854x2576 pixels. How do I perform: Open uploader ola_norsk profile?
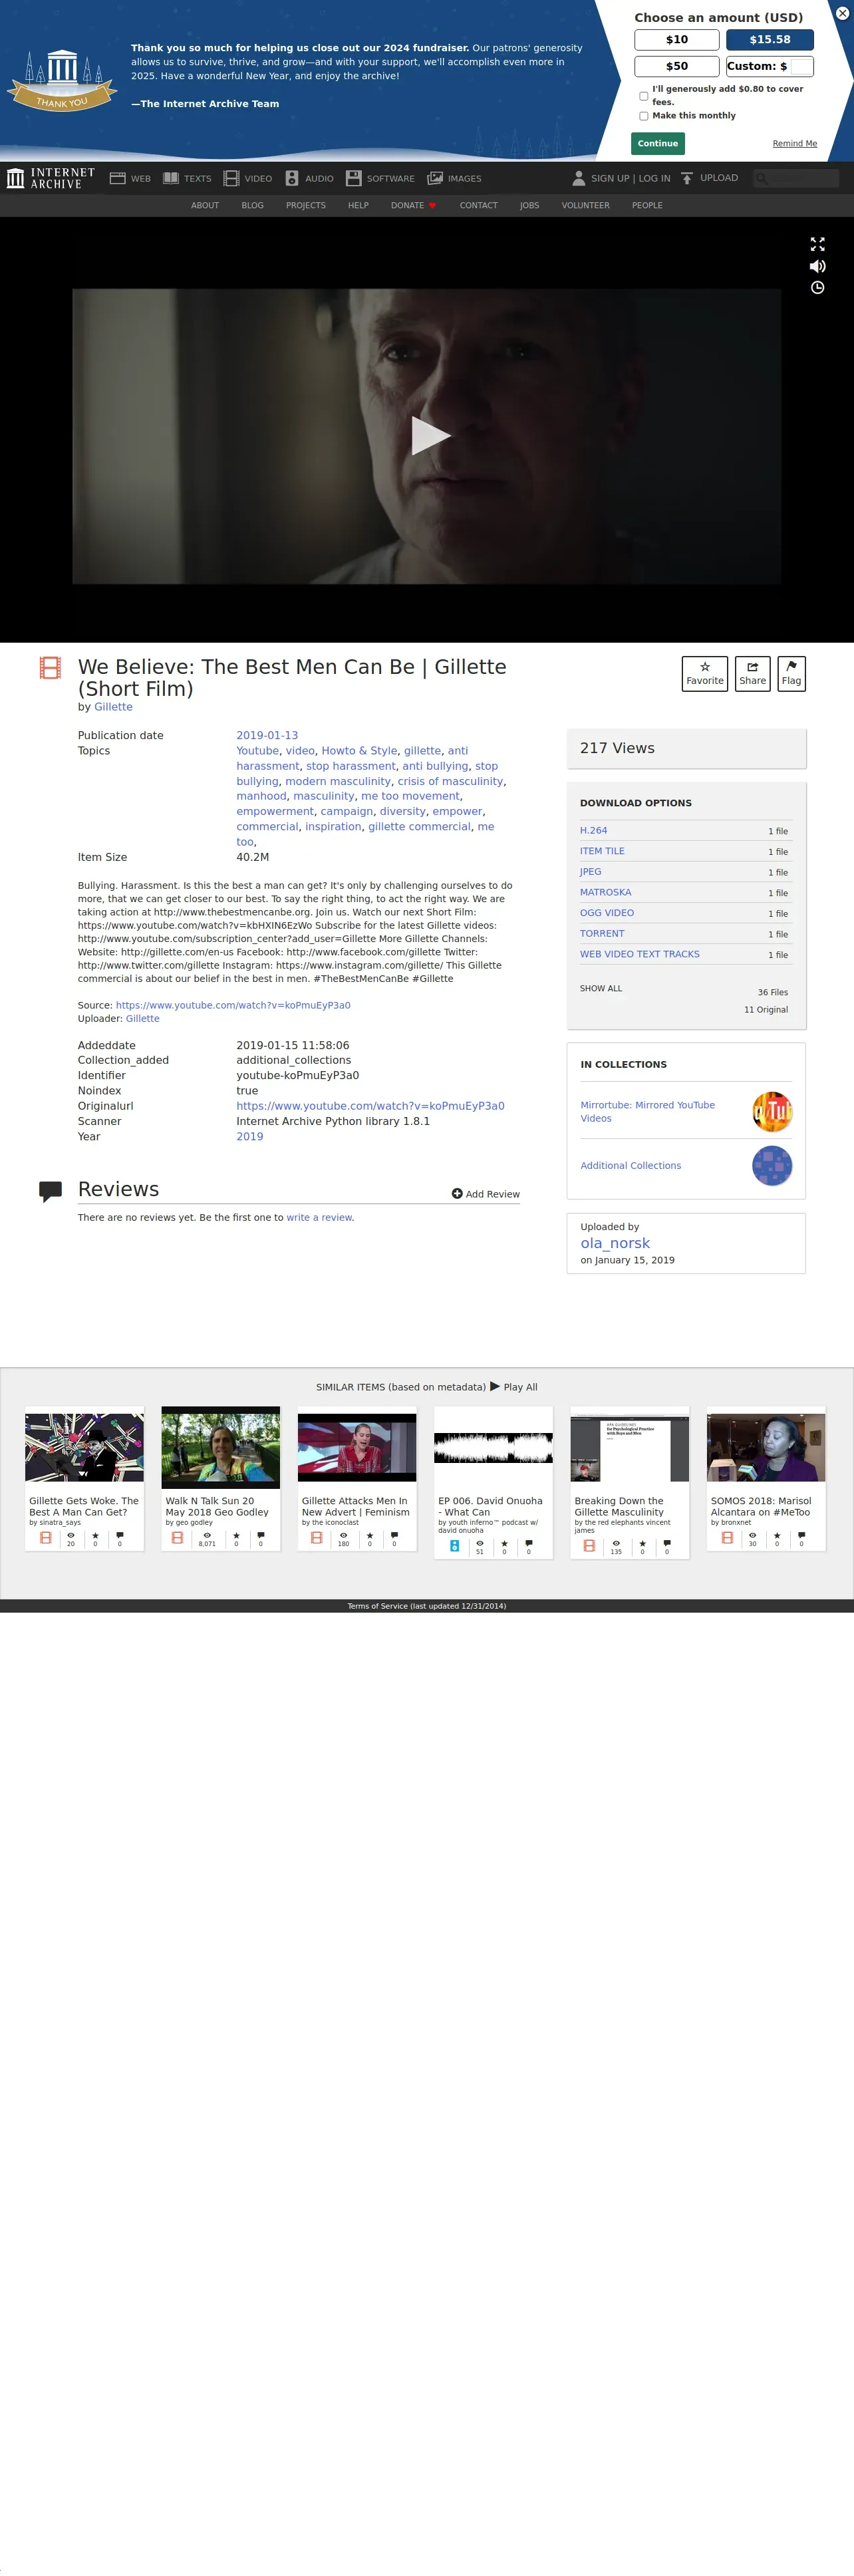tap(615, 1243)
